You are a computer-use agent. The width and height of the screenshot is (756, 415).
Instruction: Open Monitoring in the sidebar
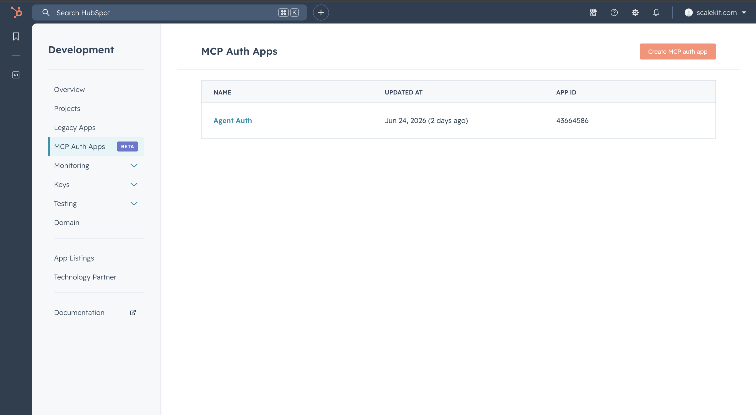[71, 165]
